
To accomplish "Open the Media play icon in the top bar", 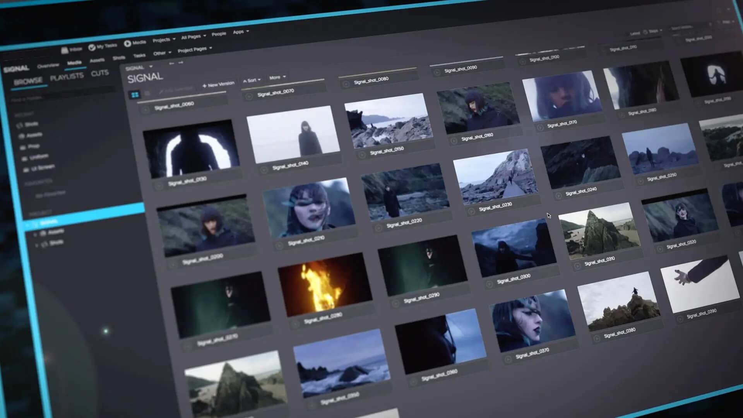I will click(x=127, y=43).
